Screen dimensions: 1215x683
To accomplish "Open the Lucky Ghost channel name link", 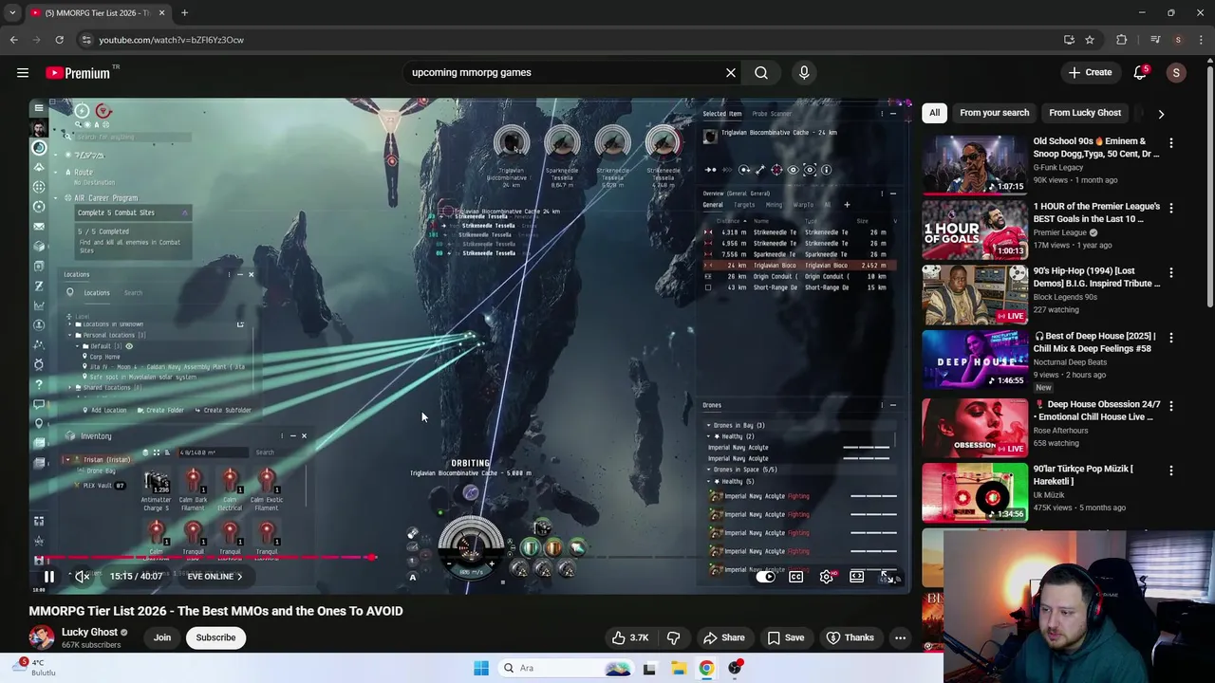I will 89,632.
